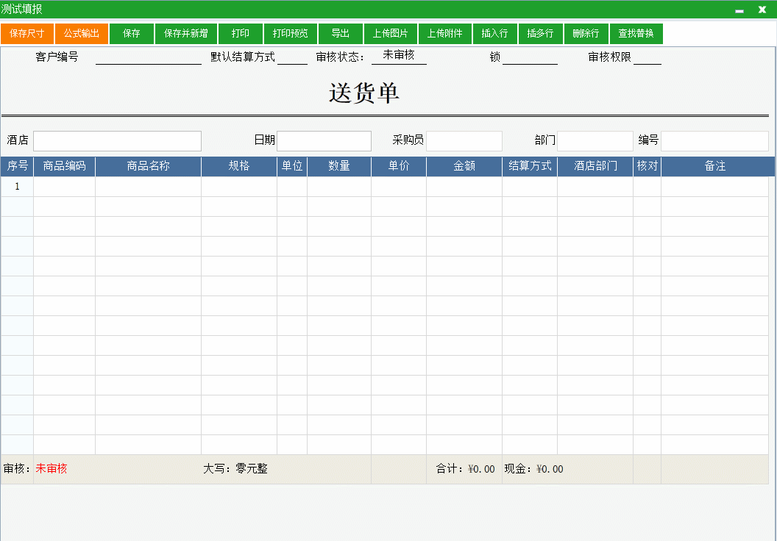Image resolution: width=777 pixels, height=541 pixels.
Task: Click the 公式输出 button
Action: [82, 34]
